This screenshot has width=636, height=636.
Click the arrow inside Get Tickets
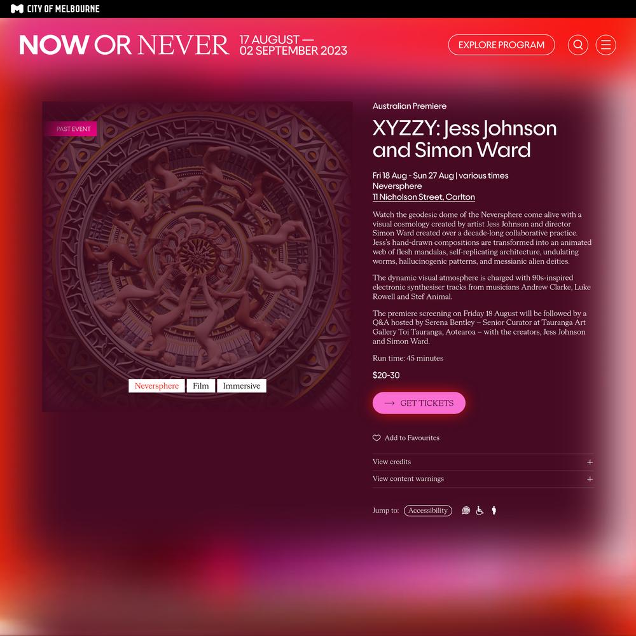pos(389,403)
